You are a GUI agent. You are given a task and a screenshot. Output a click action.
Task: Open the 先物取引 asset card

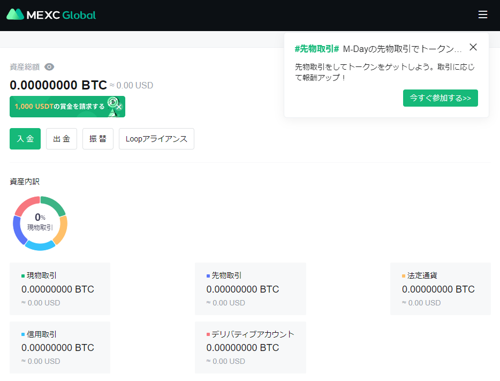pos(251,289)
